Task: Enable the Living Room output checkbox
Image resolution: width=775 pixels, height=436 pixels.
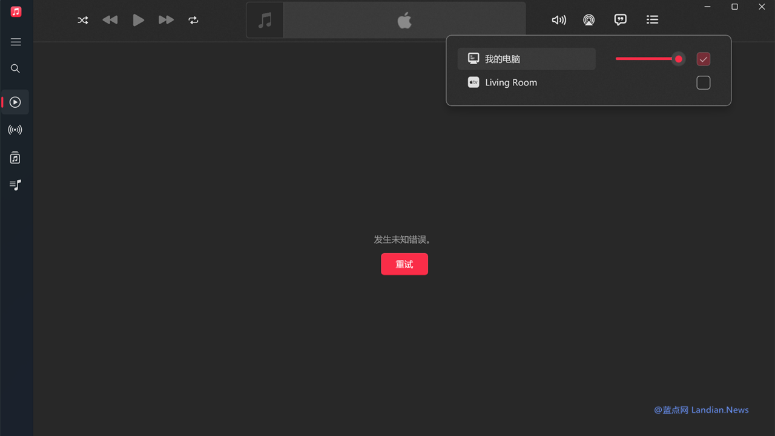Action: [x=703, y=82]
